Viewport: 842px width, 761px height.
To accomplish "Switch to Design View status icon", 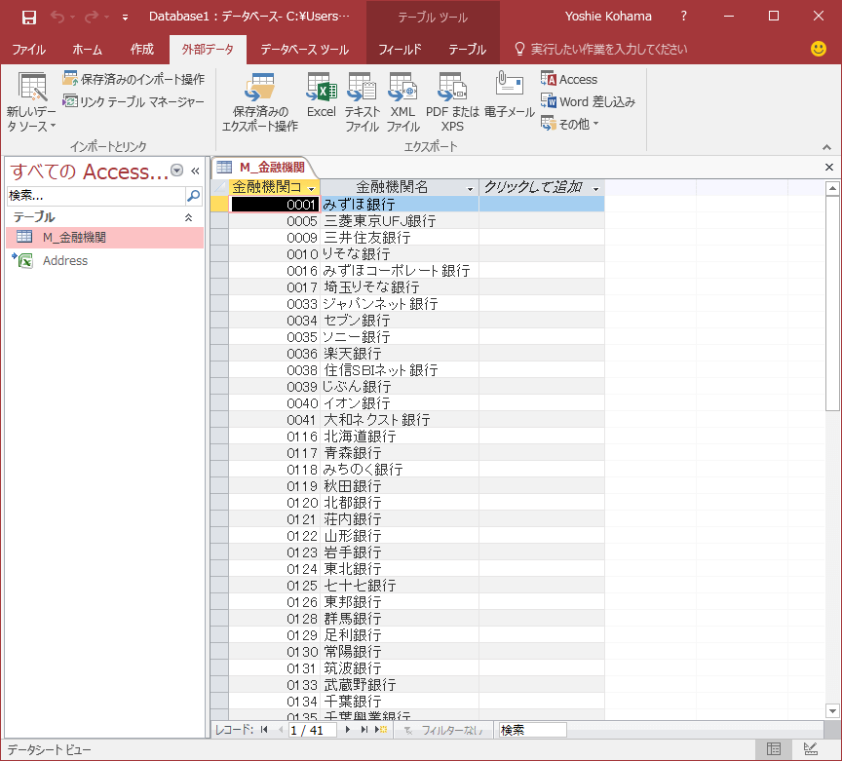I will coord(810,748).
